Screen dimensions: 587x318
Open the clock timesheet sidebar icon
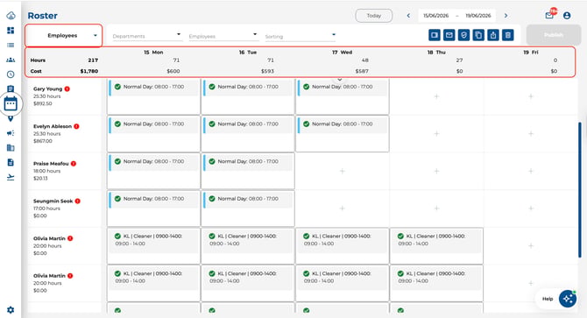click(11, 74)
